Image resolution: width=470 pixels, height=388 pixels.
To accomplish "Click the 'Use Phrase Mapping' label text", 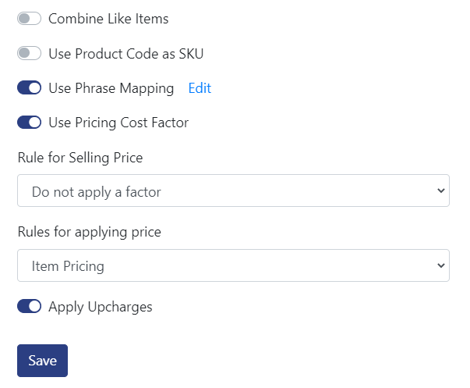I will pyautogui.click(x=111, y=88).
